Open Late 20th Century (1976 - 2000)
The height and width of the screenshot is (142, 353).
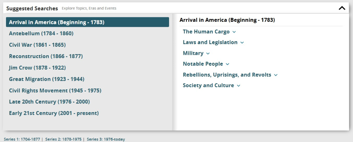coord(49,102)
